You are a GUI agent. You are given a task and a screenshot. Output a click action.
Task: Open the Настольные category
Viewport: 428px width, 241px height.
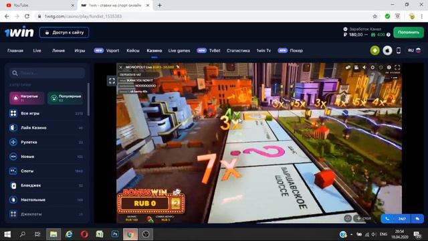[x=46, y=199]
